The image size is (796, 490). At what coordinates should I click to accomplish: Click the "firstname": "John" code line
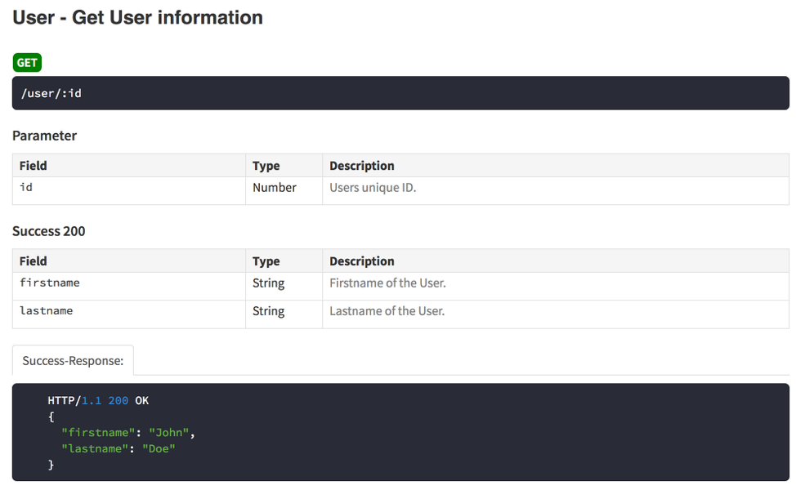(128, 433)
